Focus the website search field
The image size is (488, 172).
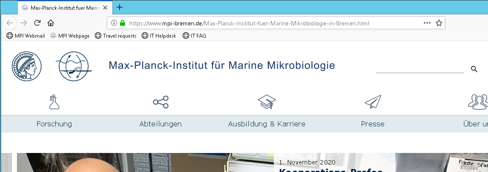point(420,69)
